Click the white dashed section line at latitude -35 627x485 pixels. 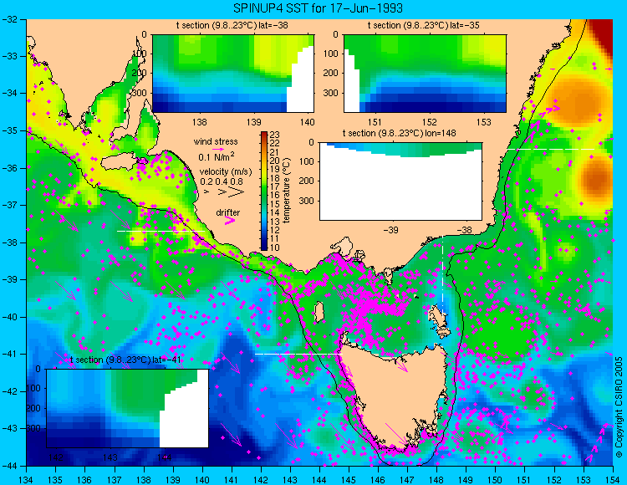tap(551, 149)
